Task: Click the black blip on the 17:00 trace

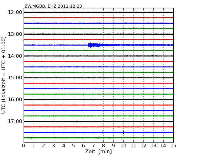Action: pyautogui.click(x=77, y=122)
